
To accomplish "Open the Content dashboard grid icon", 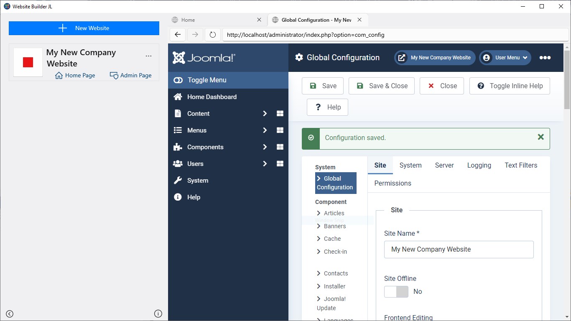I will [x=280, y=114].
